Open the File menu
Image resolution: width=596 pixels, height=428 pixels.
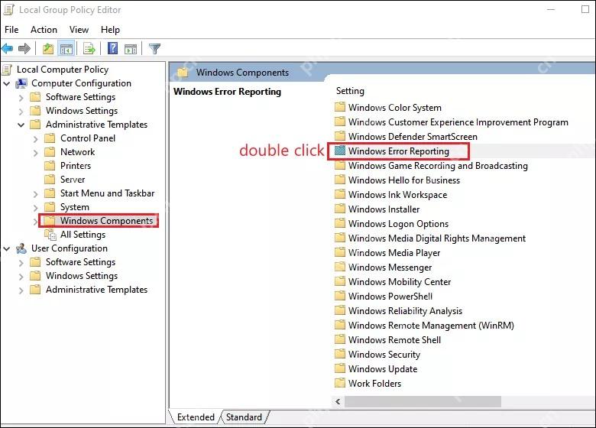[11, 30]
